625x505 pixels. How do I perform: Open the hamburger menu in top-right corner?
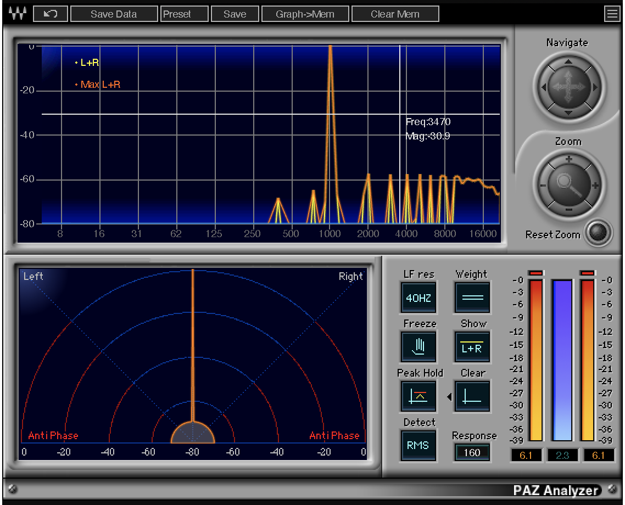612,14
